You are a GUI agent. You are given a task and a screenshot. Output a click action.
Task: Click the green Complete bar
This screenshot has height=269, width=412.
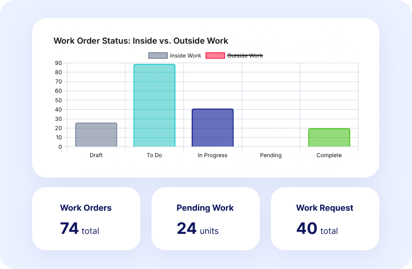click(329, 138)
